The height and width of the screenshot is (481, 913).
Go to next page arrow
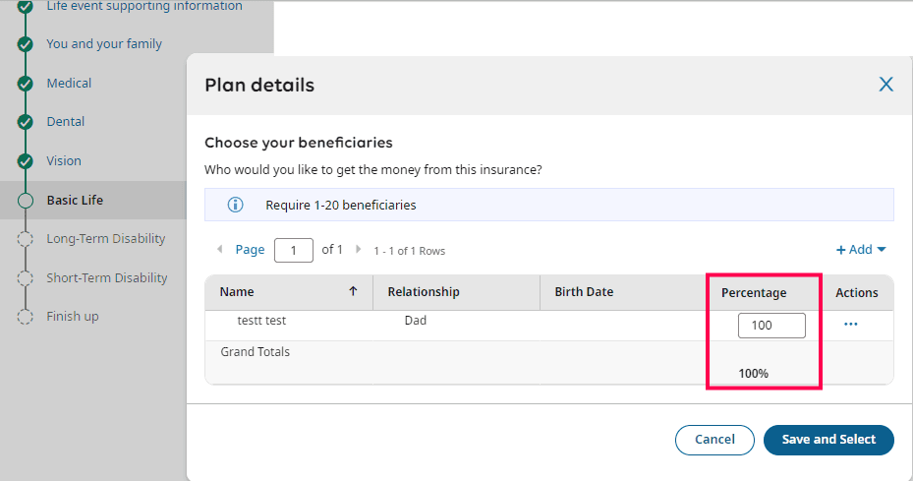click(359, 250)
